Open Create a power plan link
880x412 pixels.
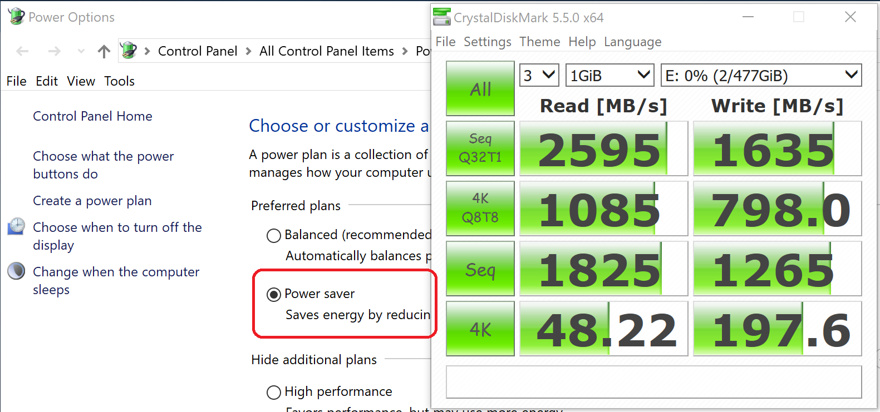click(92, 201)
